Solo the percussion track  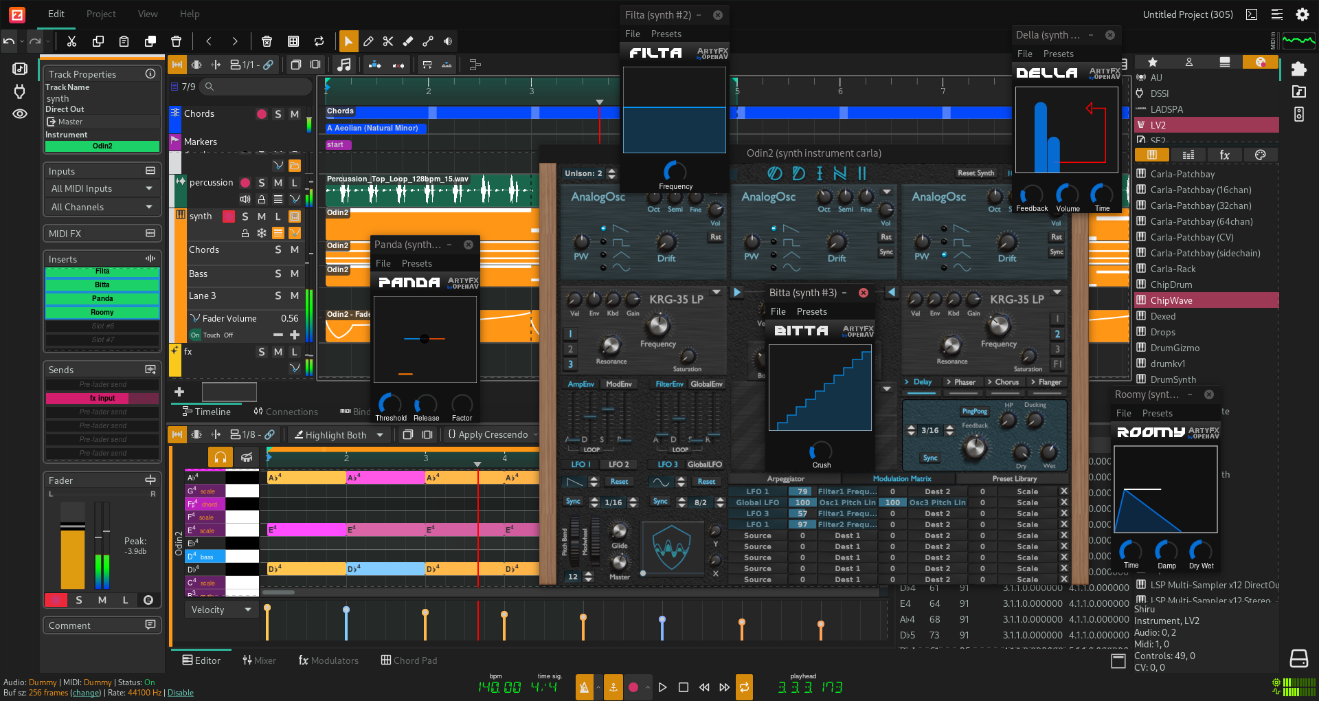click(x=262, y=183)
